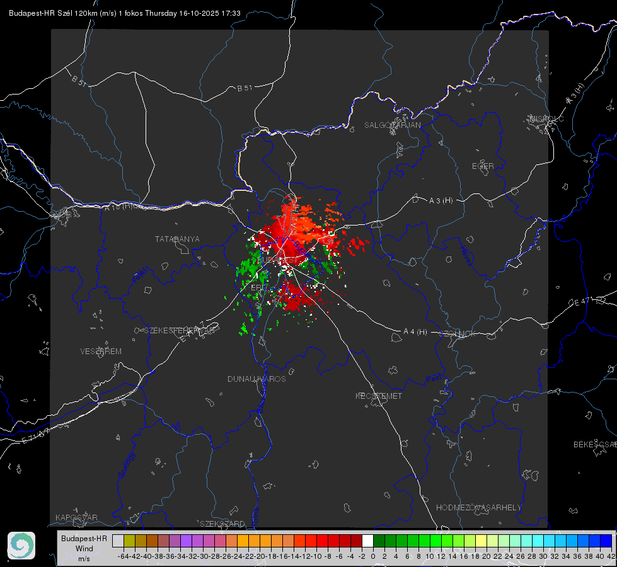Click the swirl logo icon beside legend
Viewport: 617px width, 567px height.
21,546
